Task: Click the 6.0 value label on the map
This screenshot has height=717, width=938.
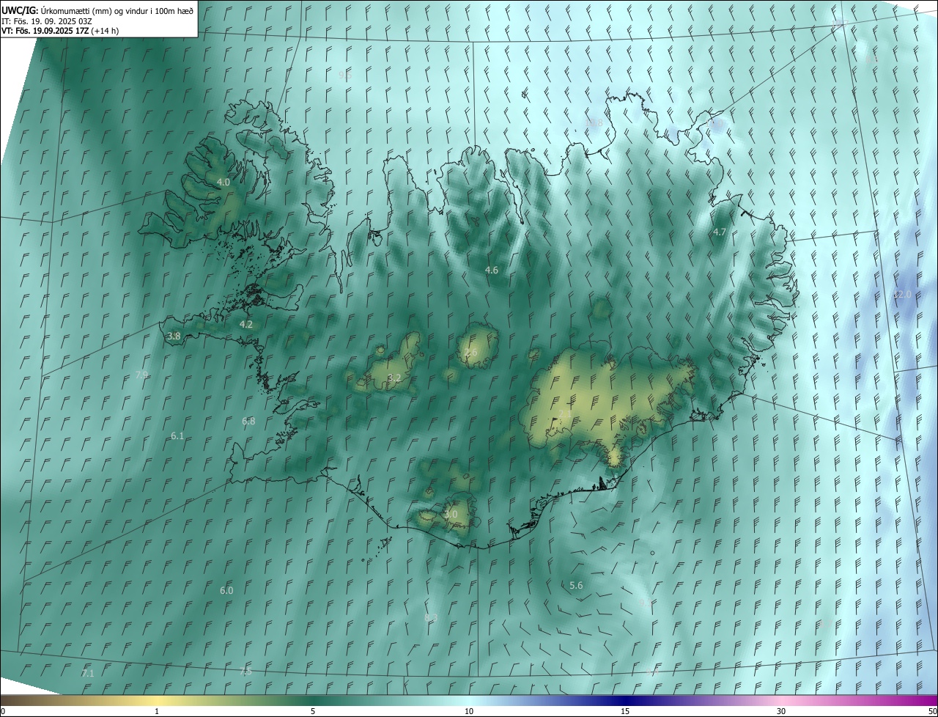Action: (226, 590)
